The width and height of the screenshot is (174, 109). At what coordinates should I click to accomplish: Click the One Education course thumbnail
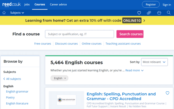pyautogui.click(x=66, y=100)
